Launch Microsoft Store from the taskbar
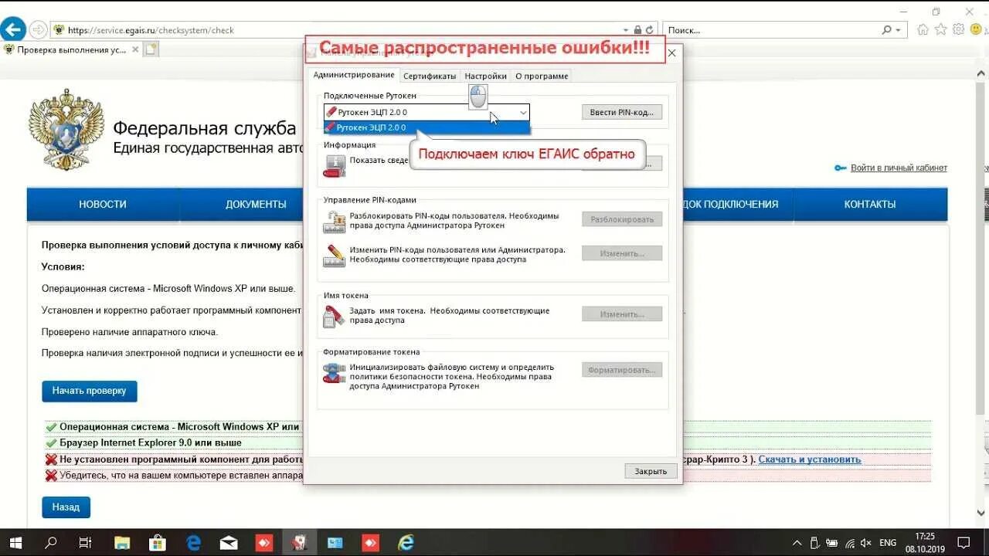The height and width of the screenshot is (556, 989). [158, 543]
